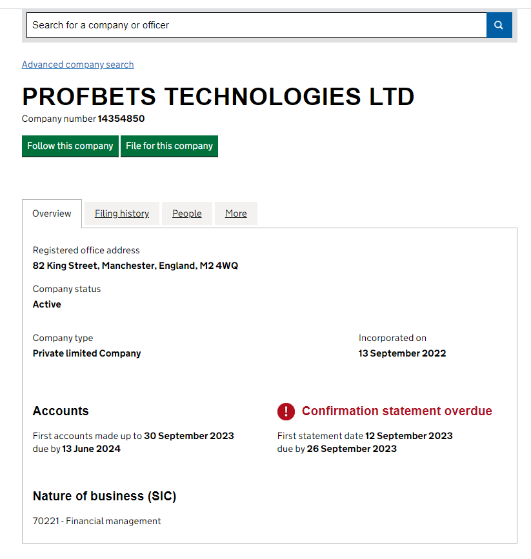Image resolution: width=531 pixels, height=559 pixels.
Task: Click the Confirmation statement overdue heading
Action: (397, 411)
